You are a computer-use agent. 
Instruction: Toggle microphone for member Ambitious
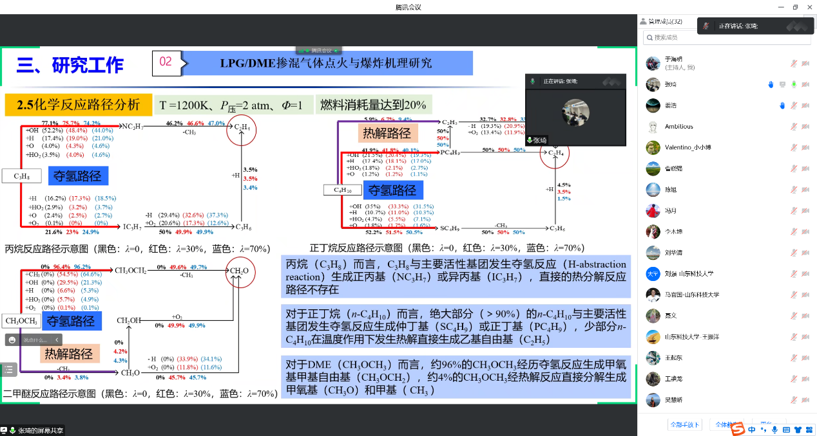(x=794, y=127)
